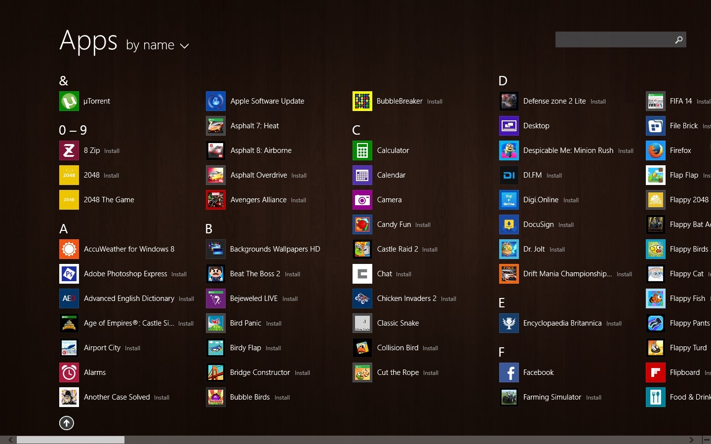Screen dimensions: 711x444
Task: Open the Desktop tile
Action: pos(536,126)
